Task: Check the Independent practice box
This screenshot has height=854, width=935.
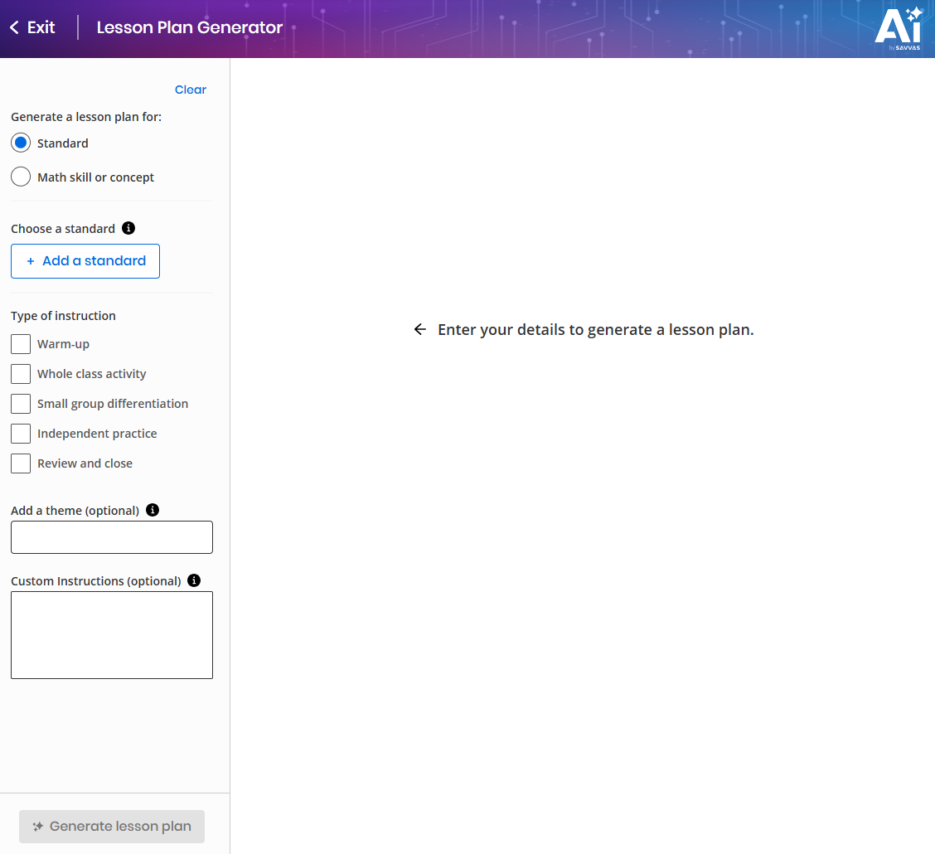Action: 21,433
